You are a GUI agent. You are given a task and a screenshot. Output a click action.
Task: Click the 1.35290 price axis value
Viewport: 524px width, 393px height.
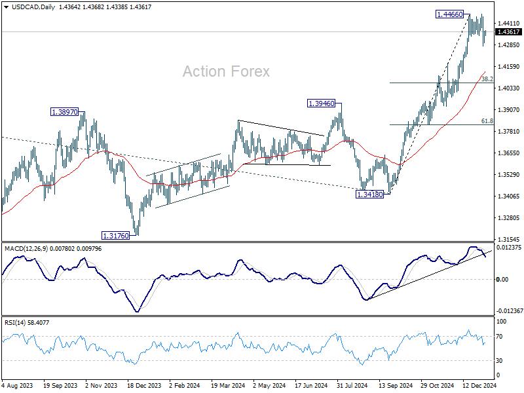509,175
